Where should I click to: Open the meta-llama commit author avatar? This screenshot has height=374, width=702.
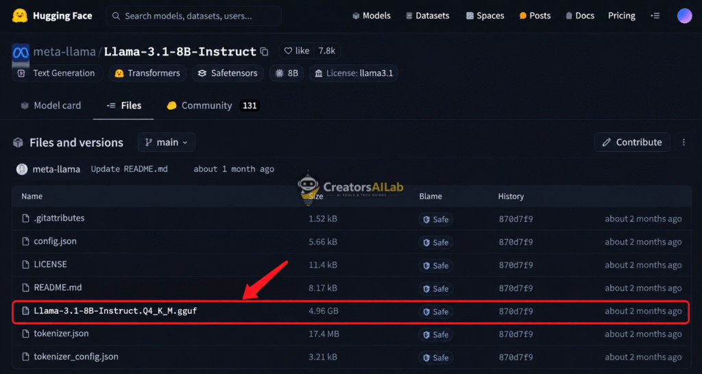21,169
